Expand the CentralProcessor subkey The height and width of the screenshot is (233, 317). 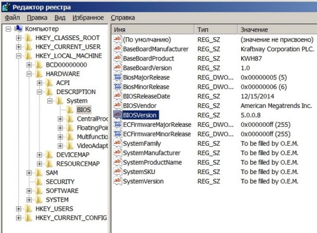[60, 119]
